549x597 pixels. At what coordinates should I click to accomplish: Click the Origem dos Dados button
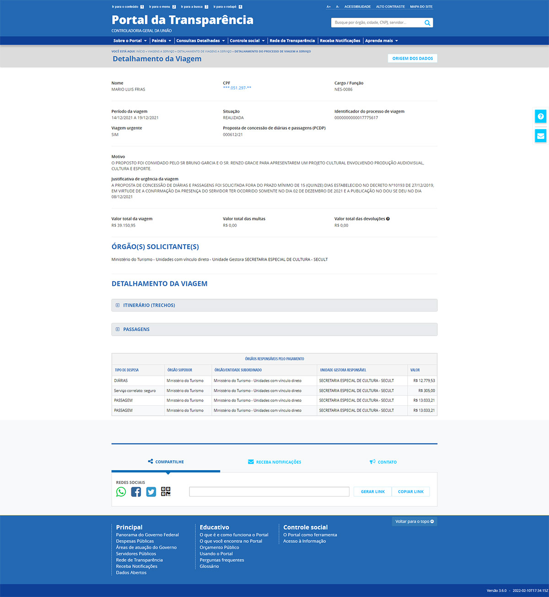pos(412,59)
